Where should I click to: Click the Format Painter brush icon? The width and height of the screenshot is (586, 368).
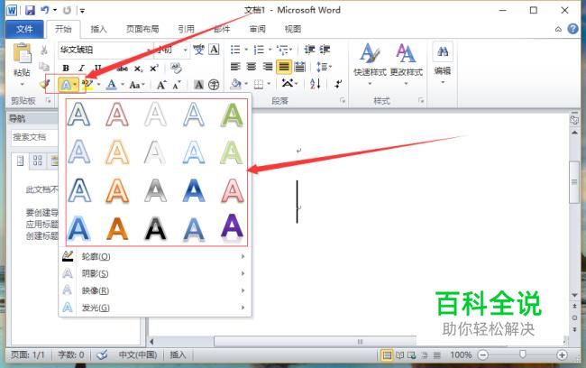pos(44,85)
